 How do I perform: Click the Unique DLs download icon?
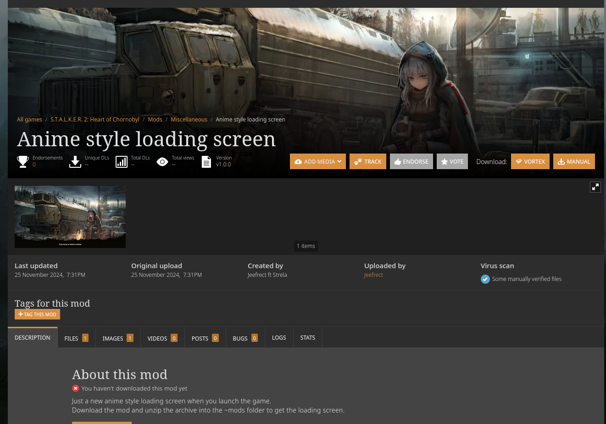(x=75, y=162)
